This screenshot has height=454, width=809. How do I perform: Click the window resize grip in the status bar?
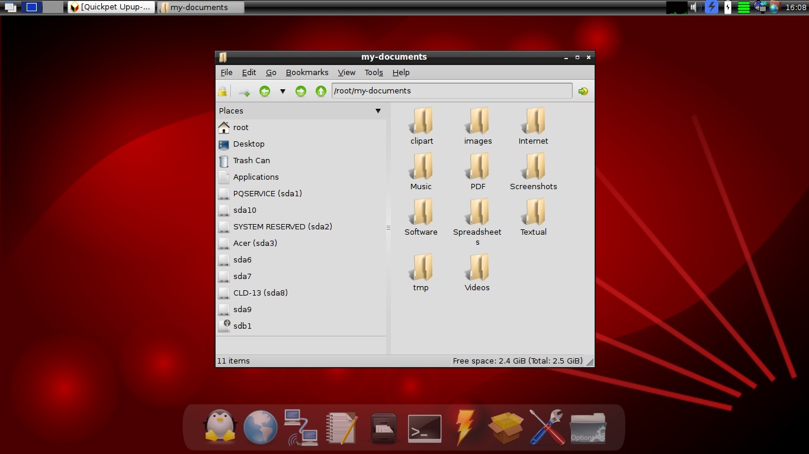(x=589, y=361)
